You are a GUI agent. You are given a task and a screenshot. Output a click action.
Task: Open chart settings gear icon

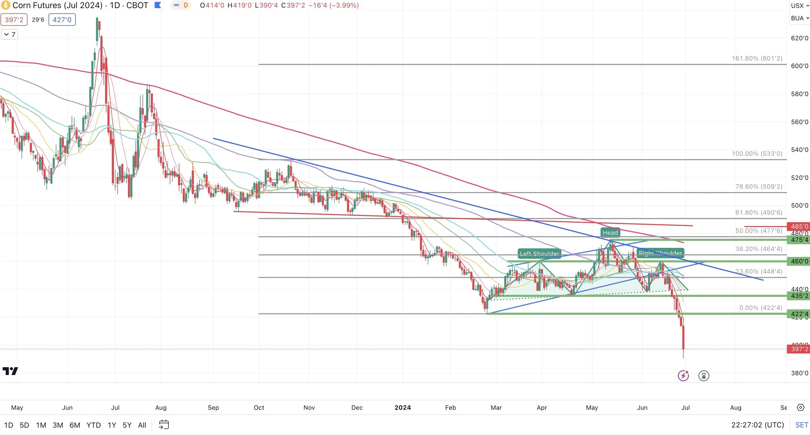800,407
